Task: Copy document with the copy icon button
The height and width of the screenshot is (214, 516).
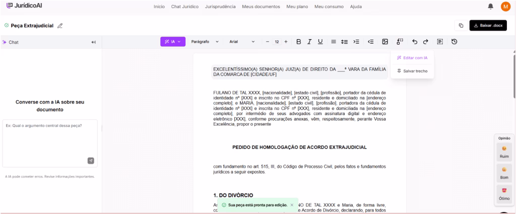Action: point(461,26)
